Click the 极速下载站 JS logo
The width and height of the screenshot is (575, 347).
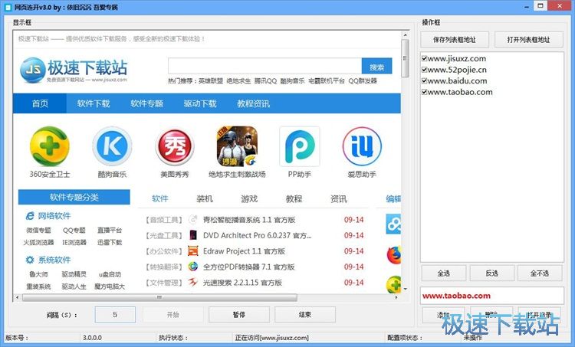(74, 69)
